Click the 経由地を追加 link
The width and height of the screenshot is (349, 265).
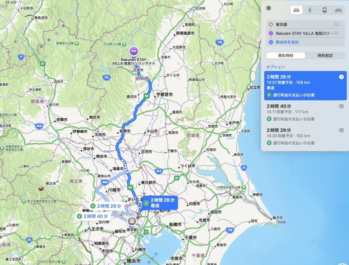point(287,42)
